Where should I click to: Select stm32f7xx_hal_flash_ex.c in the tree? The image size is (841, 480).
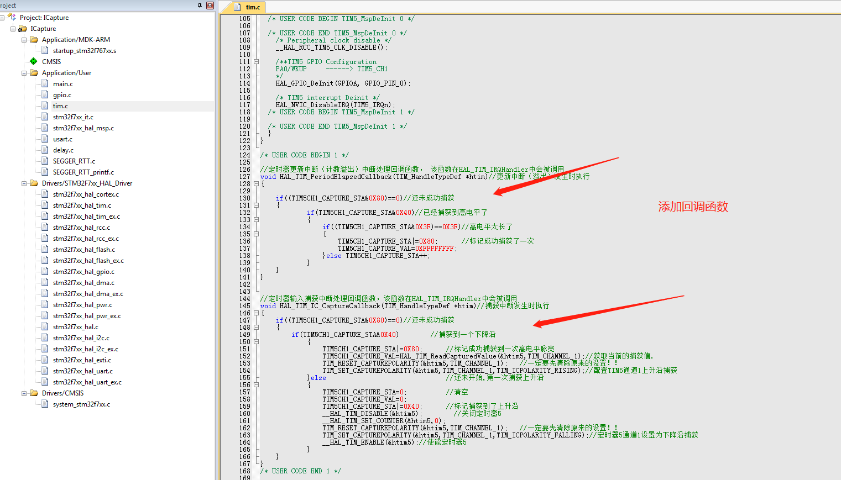[88, 261]
